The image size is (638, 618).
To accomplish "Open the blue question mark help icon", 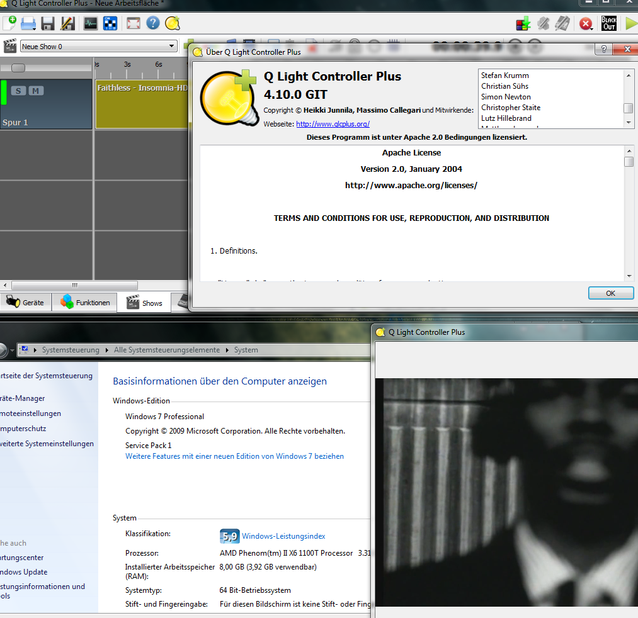I will coord(153,23).
